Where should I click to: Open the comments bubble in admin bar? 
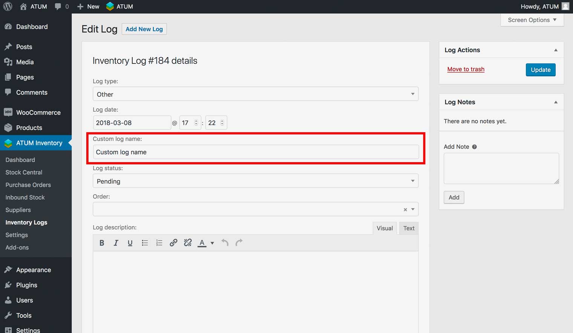61,6
